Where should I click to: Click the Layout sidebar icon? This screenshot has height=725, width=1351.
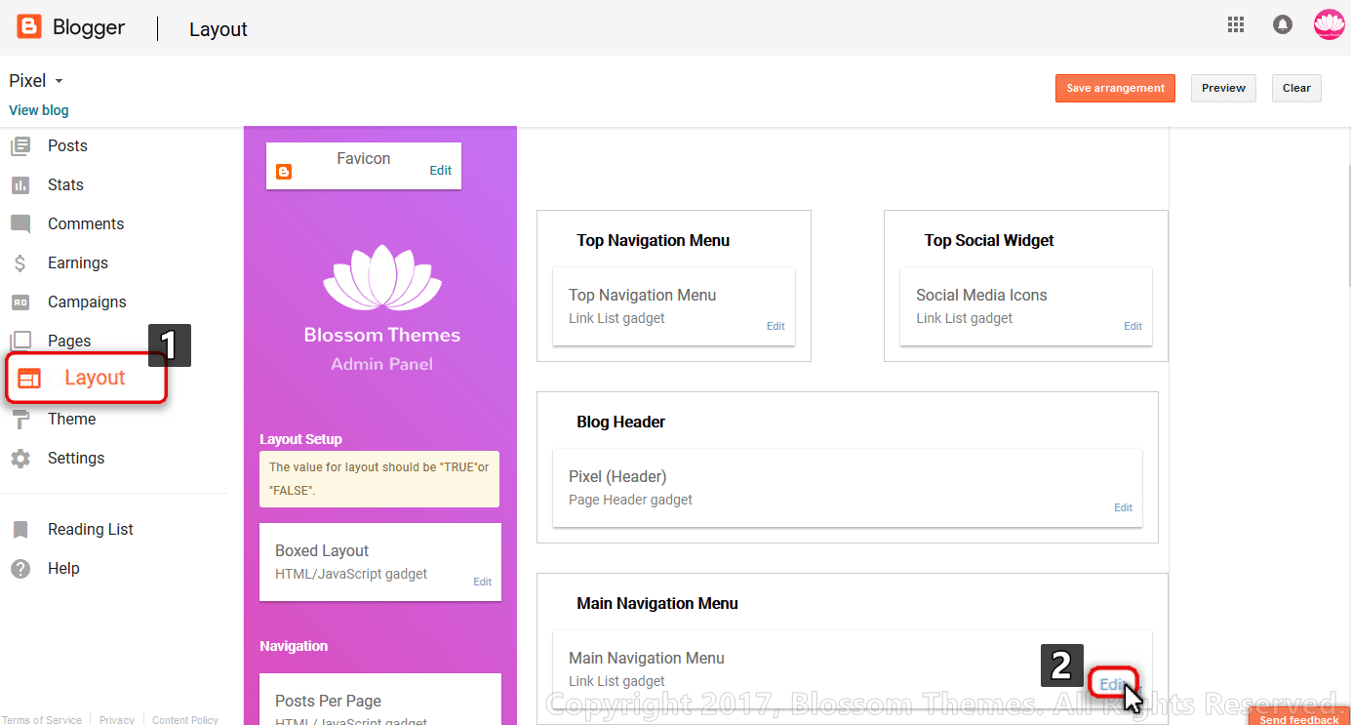30,379
